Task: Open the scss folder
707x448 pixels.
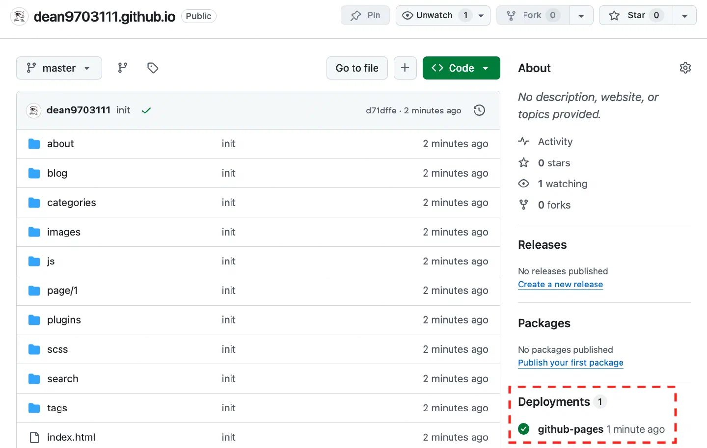Action: (57, 349)
